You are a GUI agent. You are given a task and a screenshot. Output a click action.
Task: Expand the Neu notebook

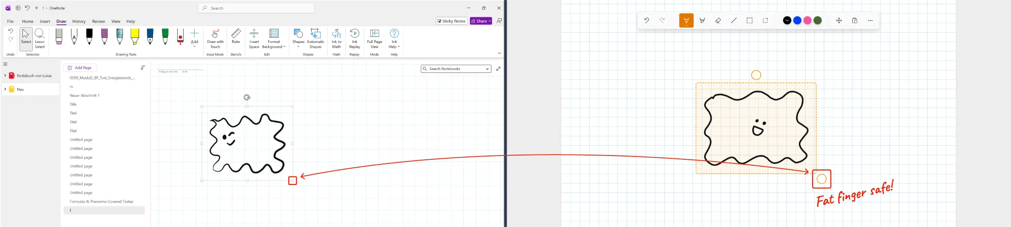coord(5,89)
